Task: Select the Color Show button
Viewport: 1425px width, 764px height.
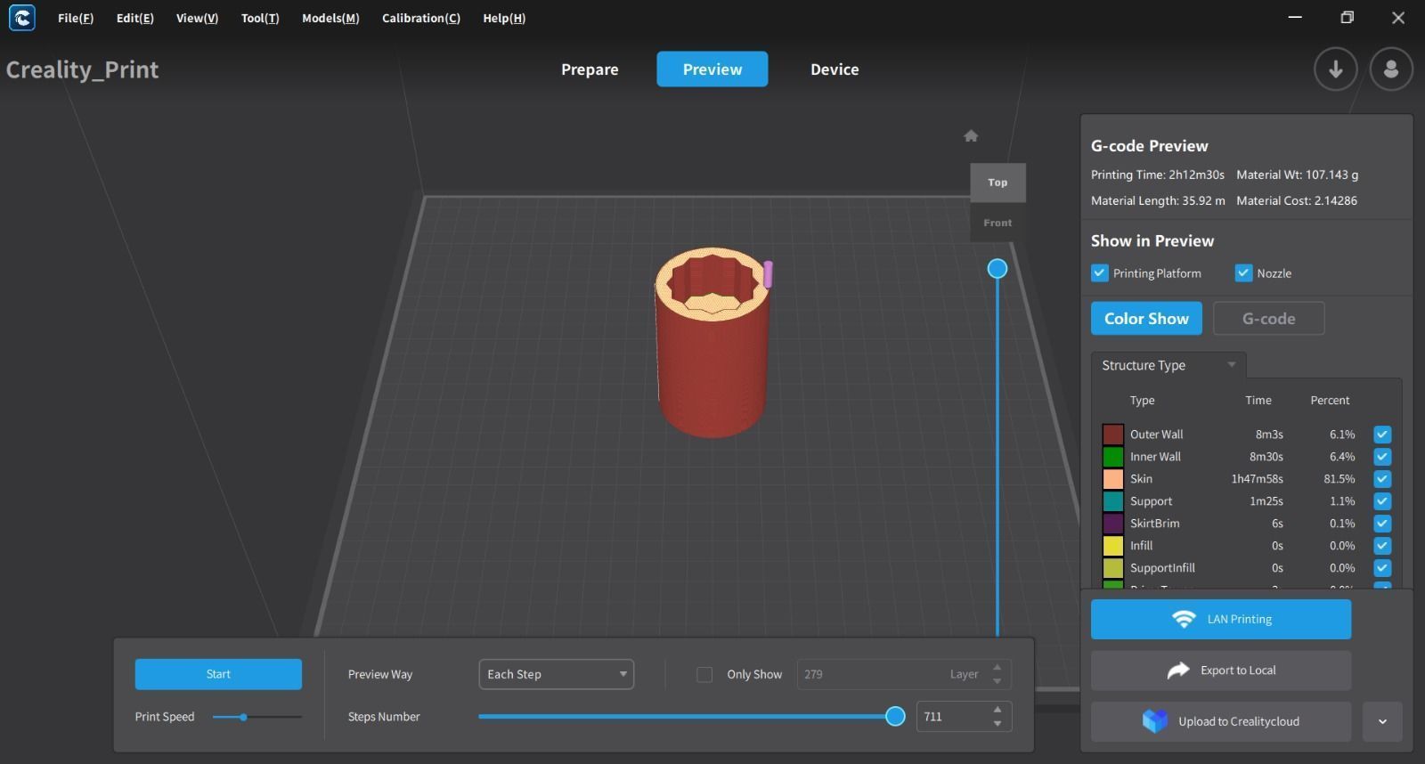Action: tap(1146, 319)
